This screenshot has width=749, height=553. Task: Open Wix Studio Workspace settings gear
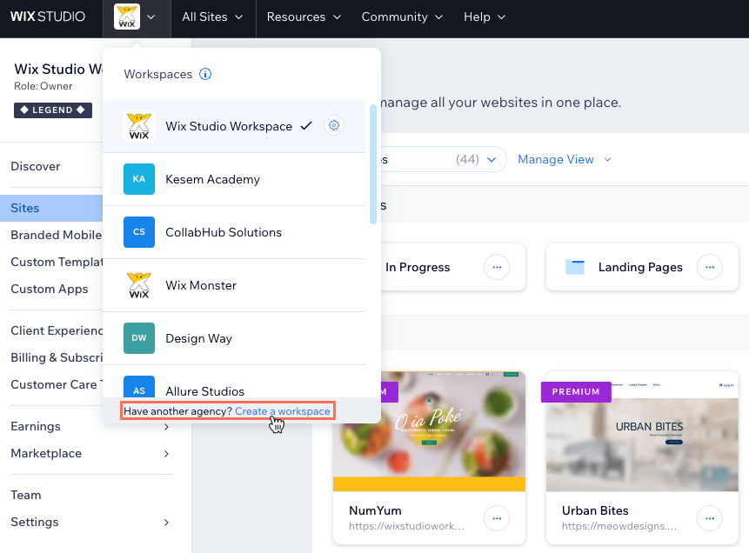point(334,125)
